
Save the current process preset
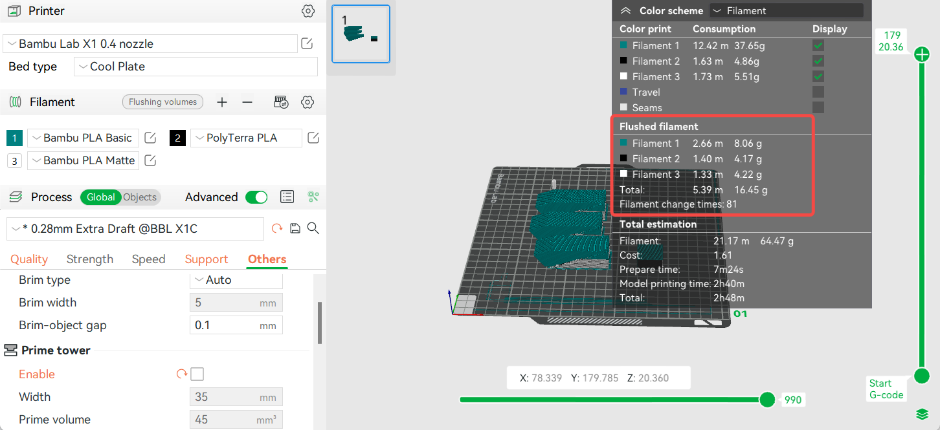pos(295,228)
